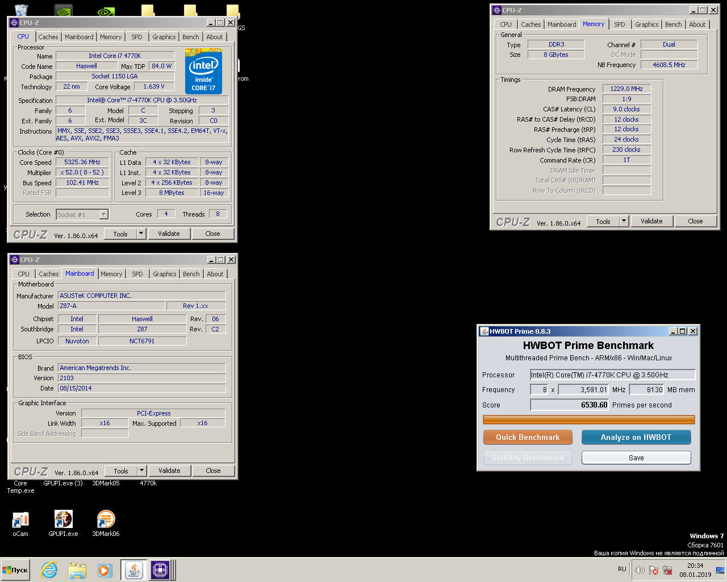Click Validate in the Memory window
Viewport: 727px width, 582px height.
pos(651,221)
